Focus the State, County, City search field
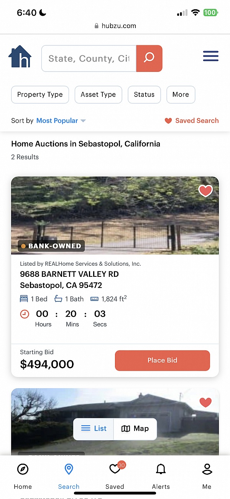The height and width of the screenshot is (499, 230). click(89, 58)
